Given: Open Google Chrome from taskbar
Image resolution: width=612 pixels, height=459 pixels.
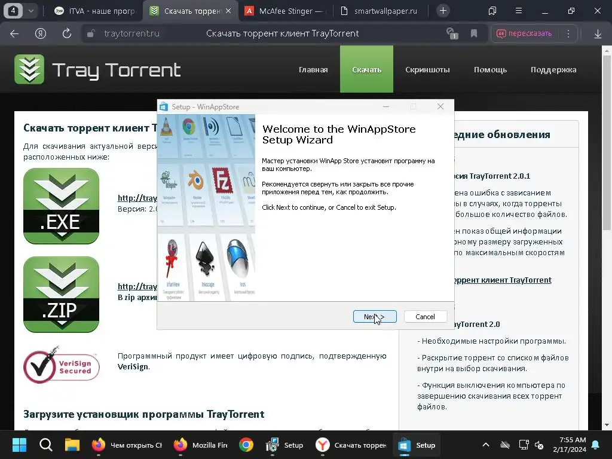Looking at the screenshot, I should tap(246, 445).
